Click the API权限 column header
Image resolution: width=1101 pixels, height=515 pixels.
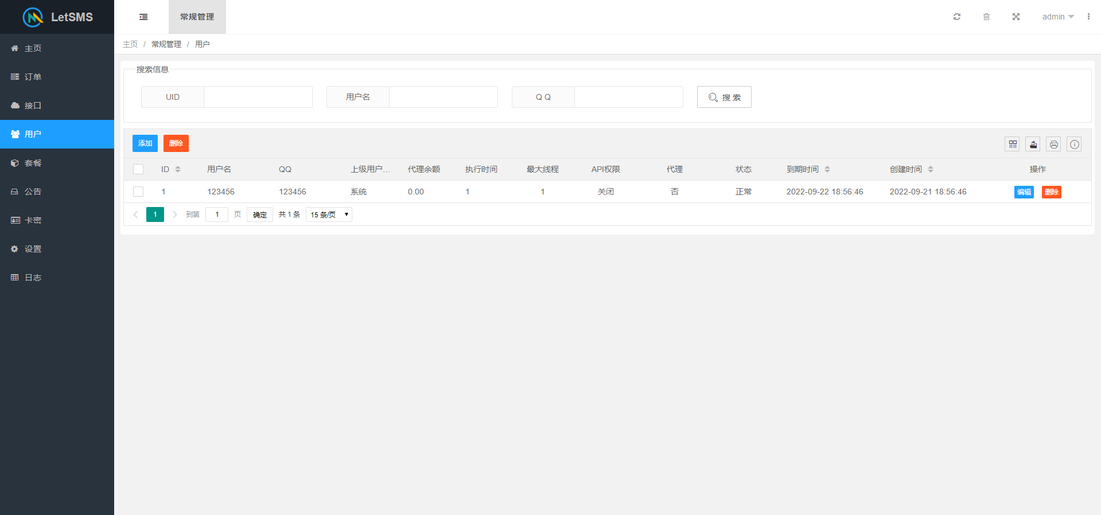pos(606,169)
